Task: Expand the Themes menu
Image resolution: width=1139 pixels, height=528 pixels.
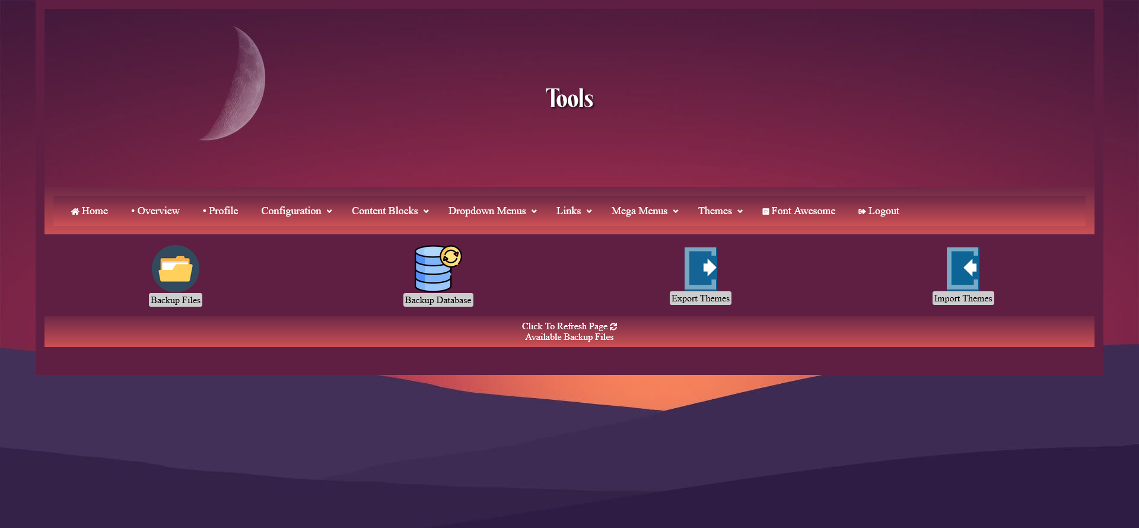Action: tap(720, 211)
